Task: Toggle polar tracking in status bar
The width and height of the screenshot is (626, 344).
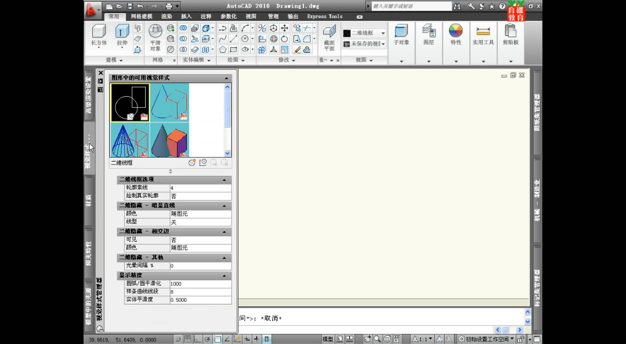Action: (208, 339)
